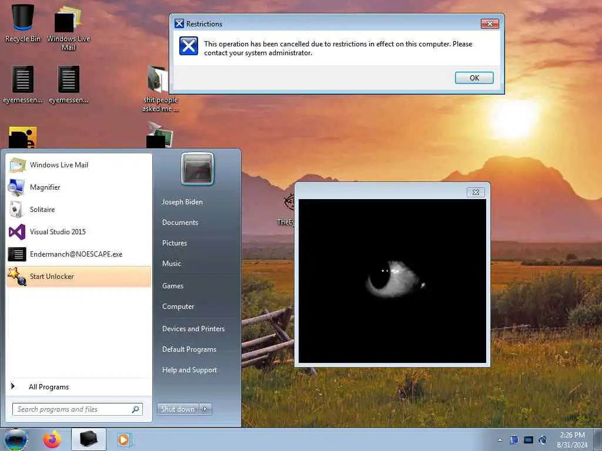This screenshot has height=451, width=602.
Task: Open Documents from the Start menu
Action: click(x=180, y=223)
